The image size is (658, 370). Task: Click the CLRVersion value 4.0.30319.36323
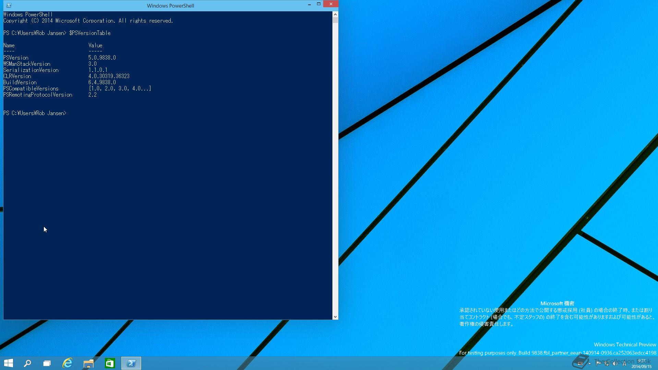[109, 76]
